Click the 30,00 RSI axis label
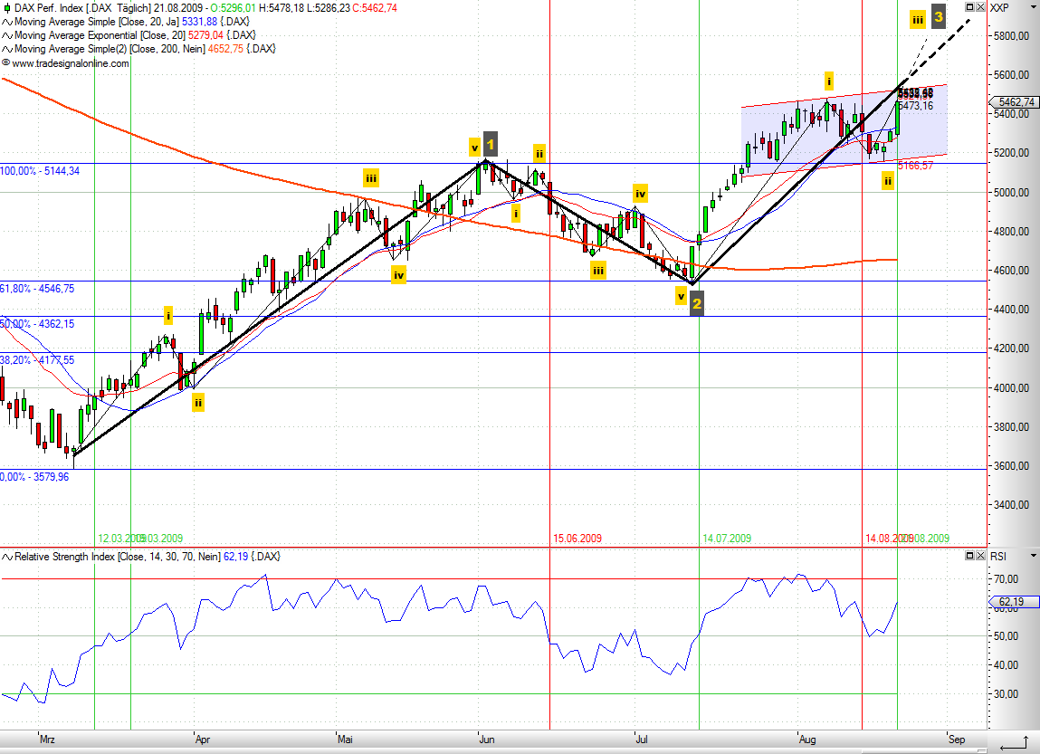 pyautogui.click(x=1006, y=694)
